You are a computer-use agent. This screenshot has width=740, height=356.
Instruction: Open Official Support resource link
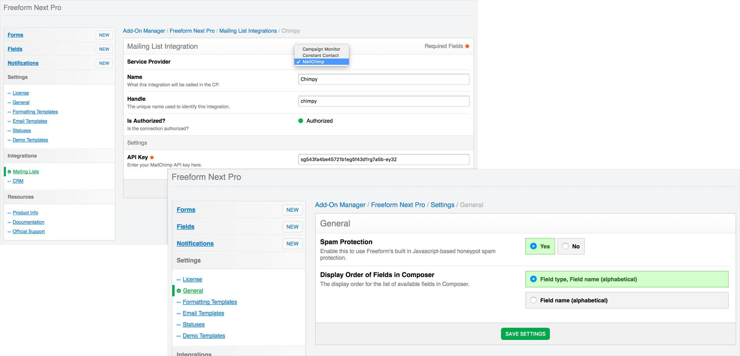click(x=29, y=232)
